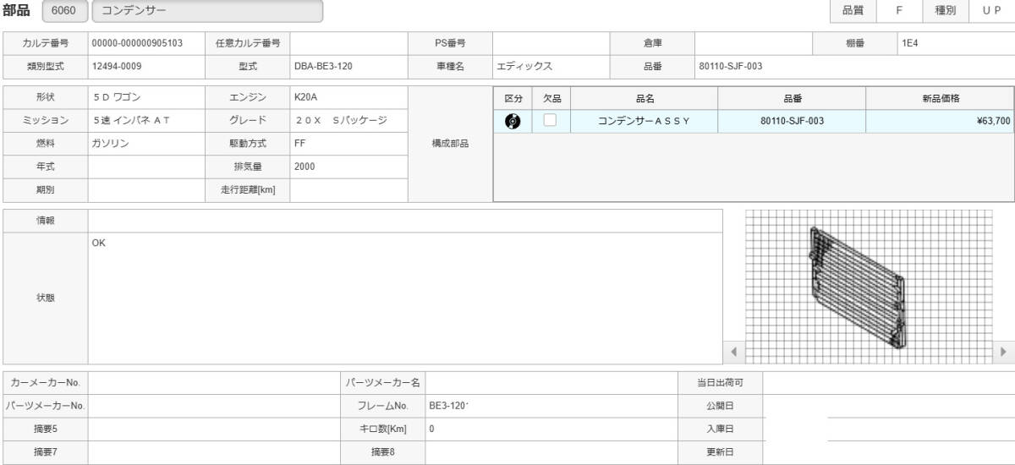
Task: Click the empty カーメーカーNo. field
Action: pos(214,383)
